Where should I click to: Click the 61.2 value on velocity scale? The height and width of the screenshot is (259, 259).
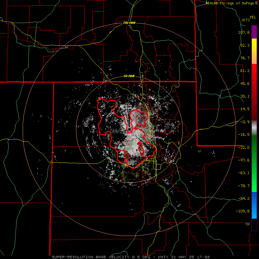click(x=245, y=71)
